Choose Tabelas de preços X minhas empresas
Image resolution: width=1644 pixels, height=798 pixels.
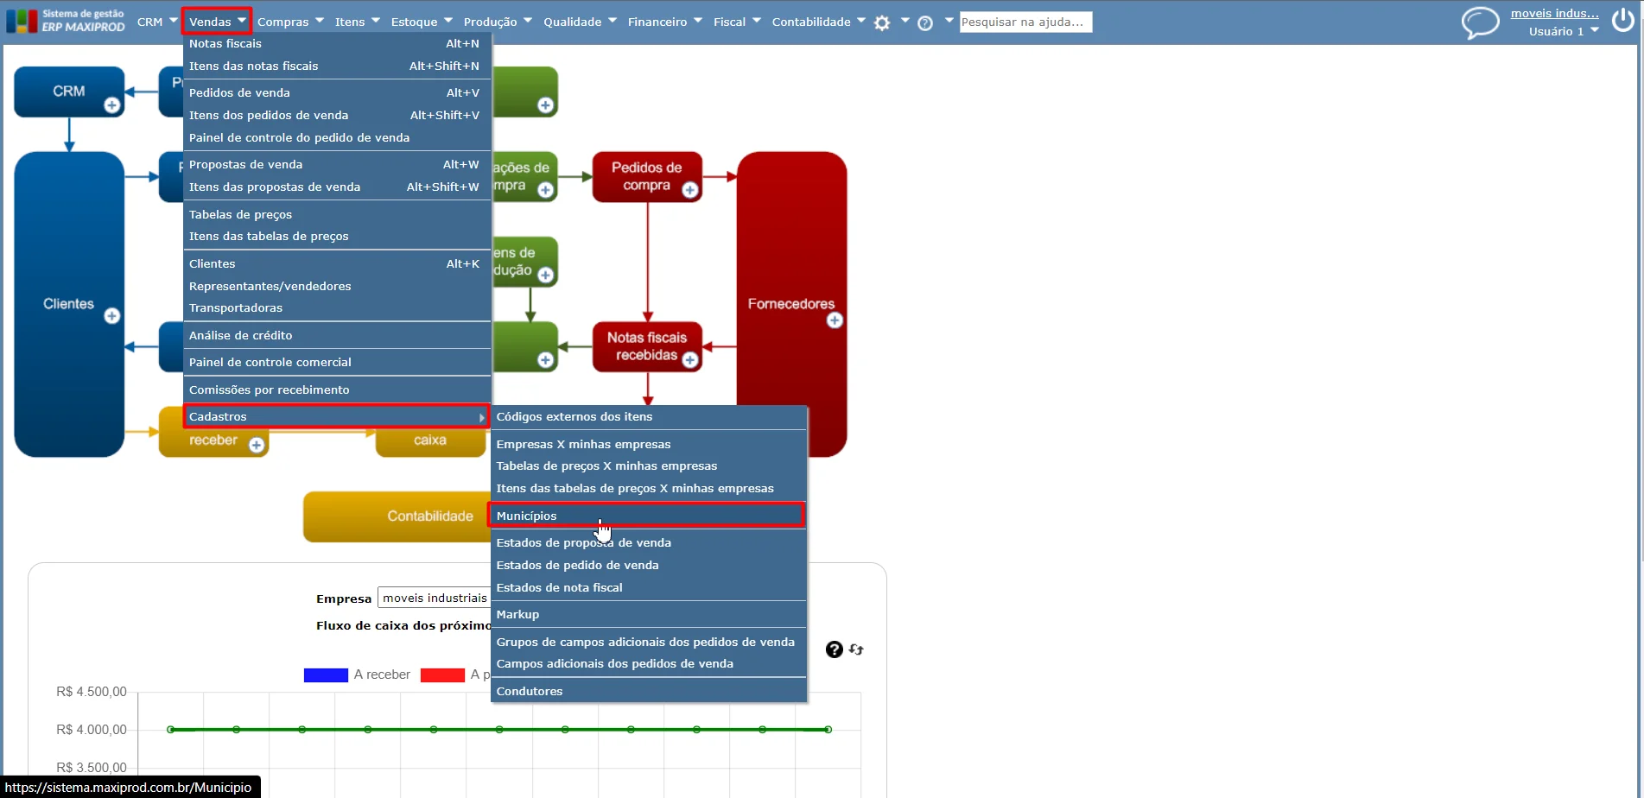649,465
